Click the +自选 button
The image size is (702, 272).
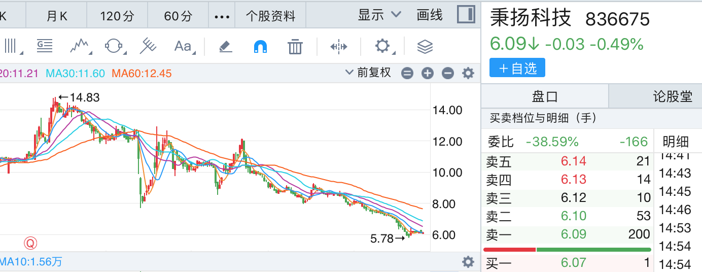pyautogui.click(x=517, y=68)
